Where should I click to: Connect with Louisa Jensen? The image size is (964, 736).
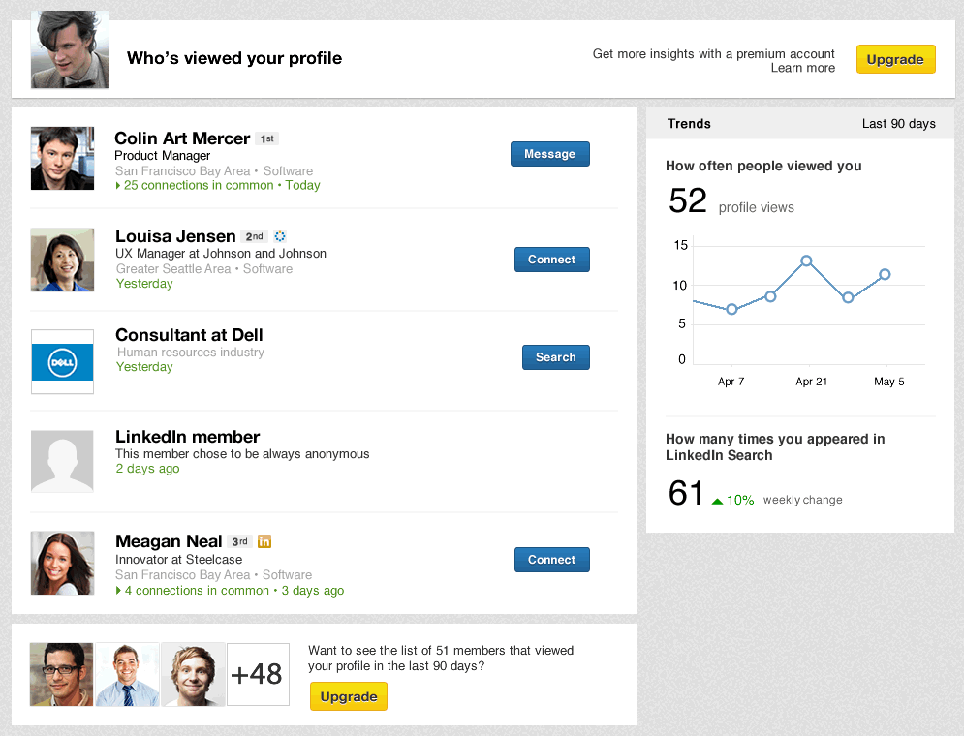pos(551,259)
